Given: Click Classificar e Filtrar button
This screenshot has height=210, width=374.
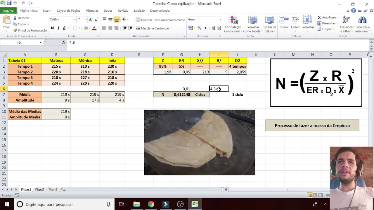Looking at the screenshot, I should 347,24.
